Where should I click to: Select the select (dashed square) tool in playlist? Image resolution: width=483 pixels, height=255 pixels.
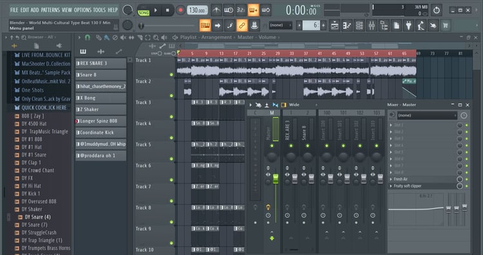148,37
